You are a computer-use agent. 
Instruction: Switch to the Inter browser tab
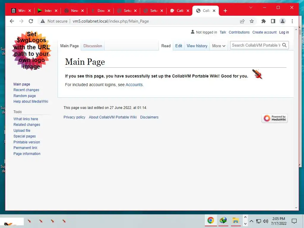click(x=47, y=11)
